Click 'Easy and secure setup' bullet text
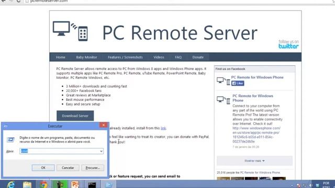The image size is (335, 188). click(x=83, y=104)
